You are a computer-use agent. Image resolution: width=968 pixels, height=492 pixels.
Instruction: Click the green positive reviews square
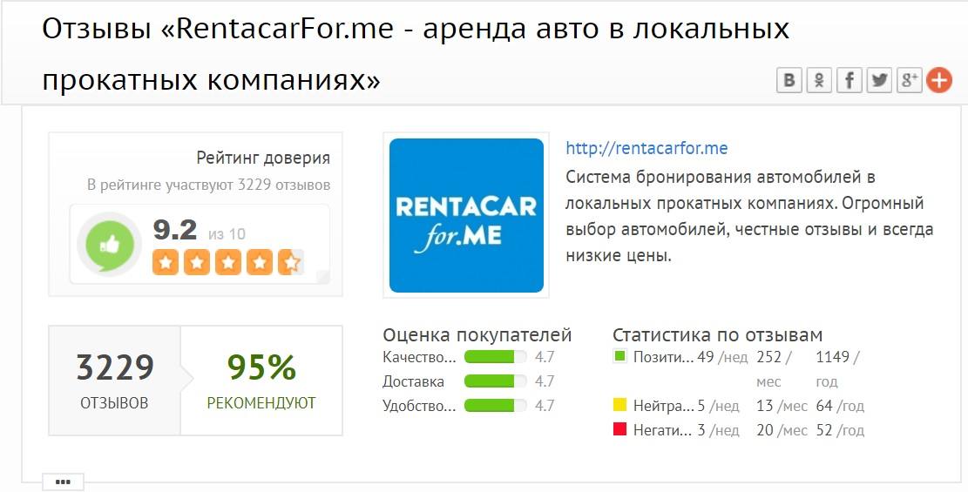pyautogui.click(x=619, y=356)
